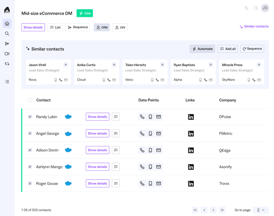The height and width of the screenshot is (216, 274).
Task: Open the Similar contacts link at top right
Action: pos(254,26)
